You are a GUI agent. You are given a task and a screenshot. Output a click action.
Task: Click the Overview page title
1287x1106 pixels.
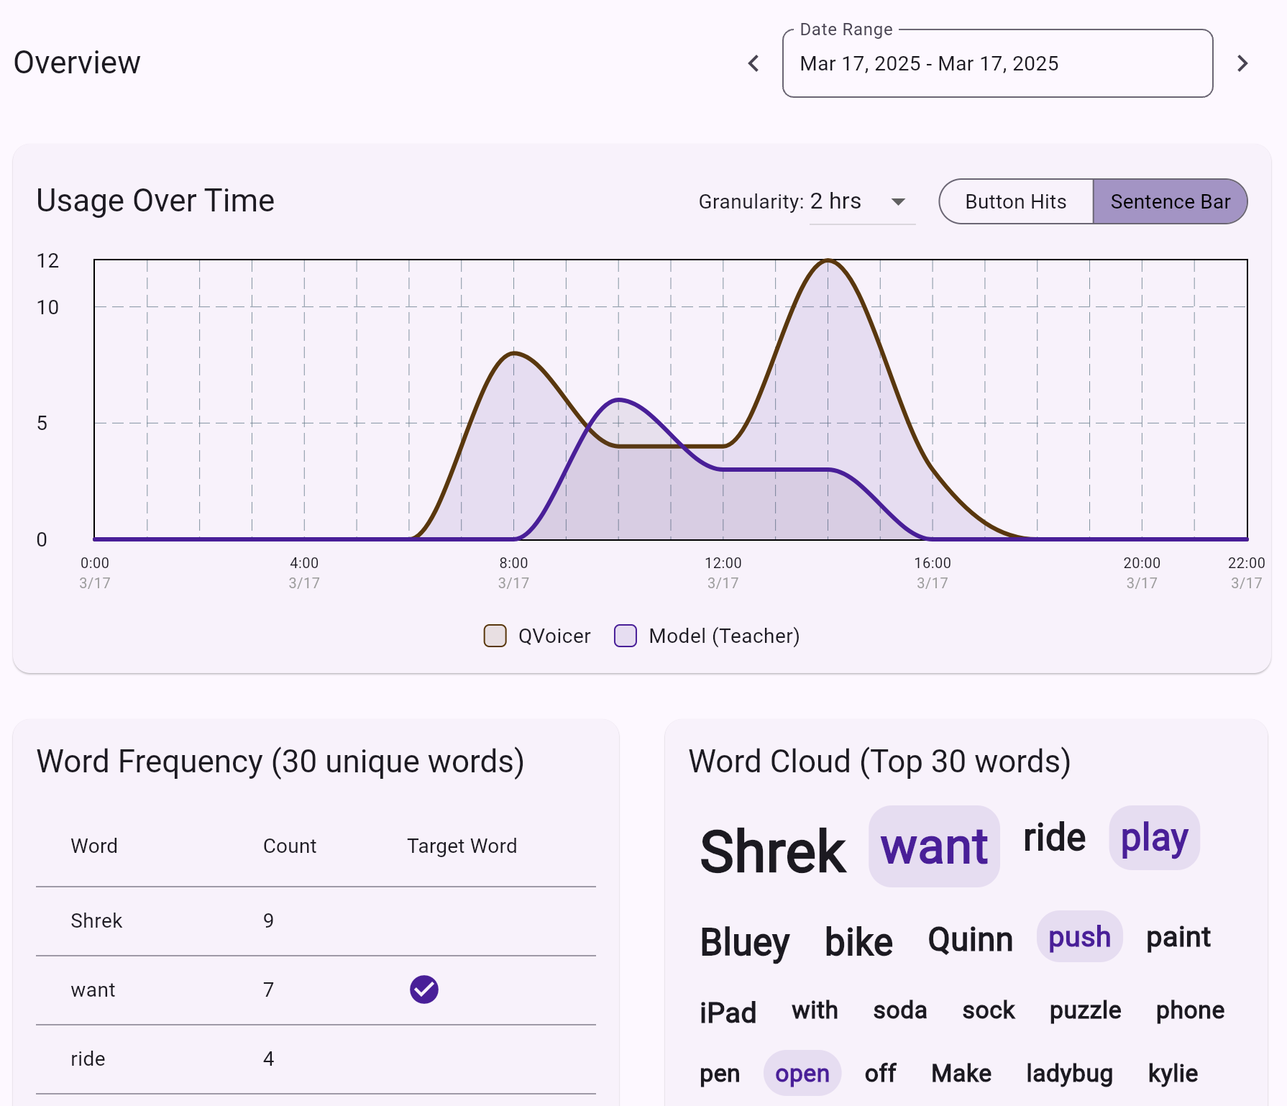coord(77,63)
